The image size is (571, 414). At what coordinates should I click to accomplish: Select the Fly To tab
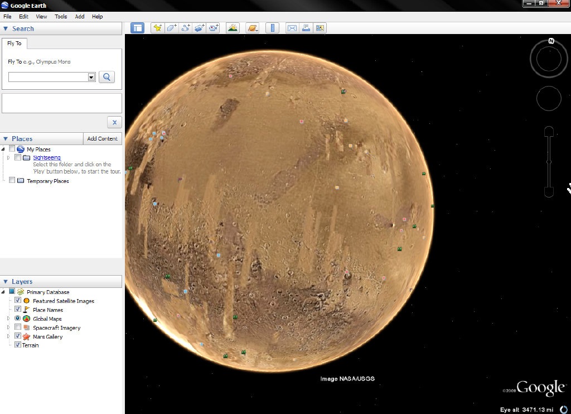14,44
